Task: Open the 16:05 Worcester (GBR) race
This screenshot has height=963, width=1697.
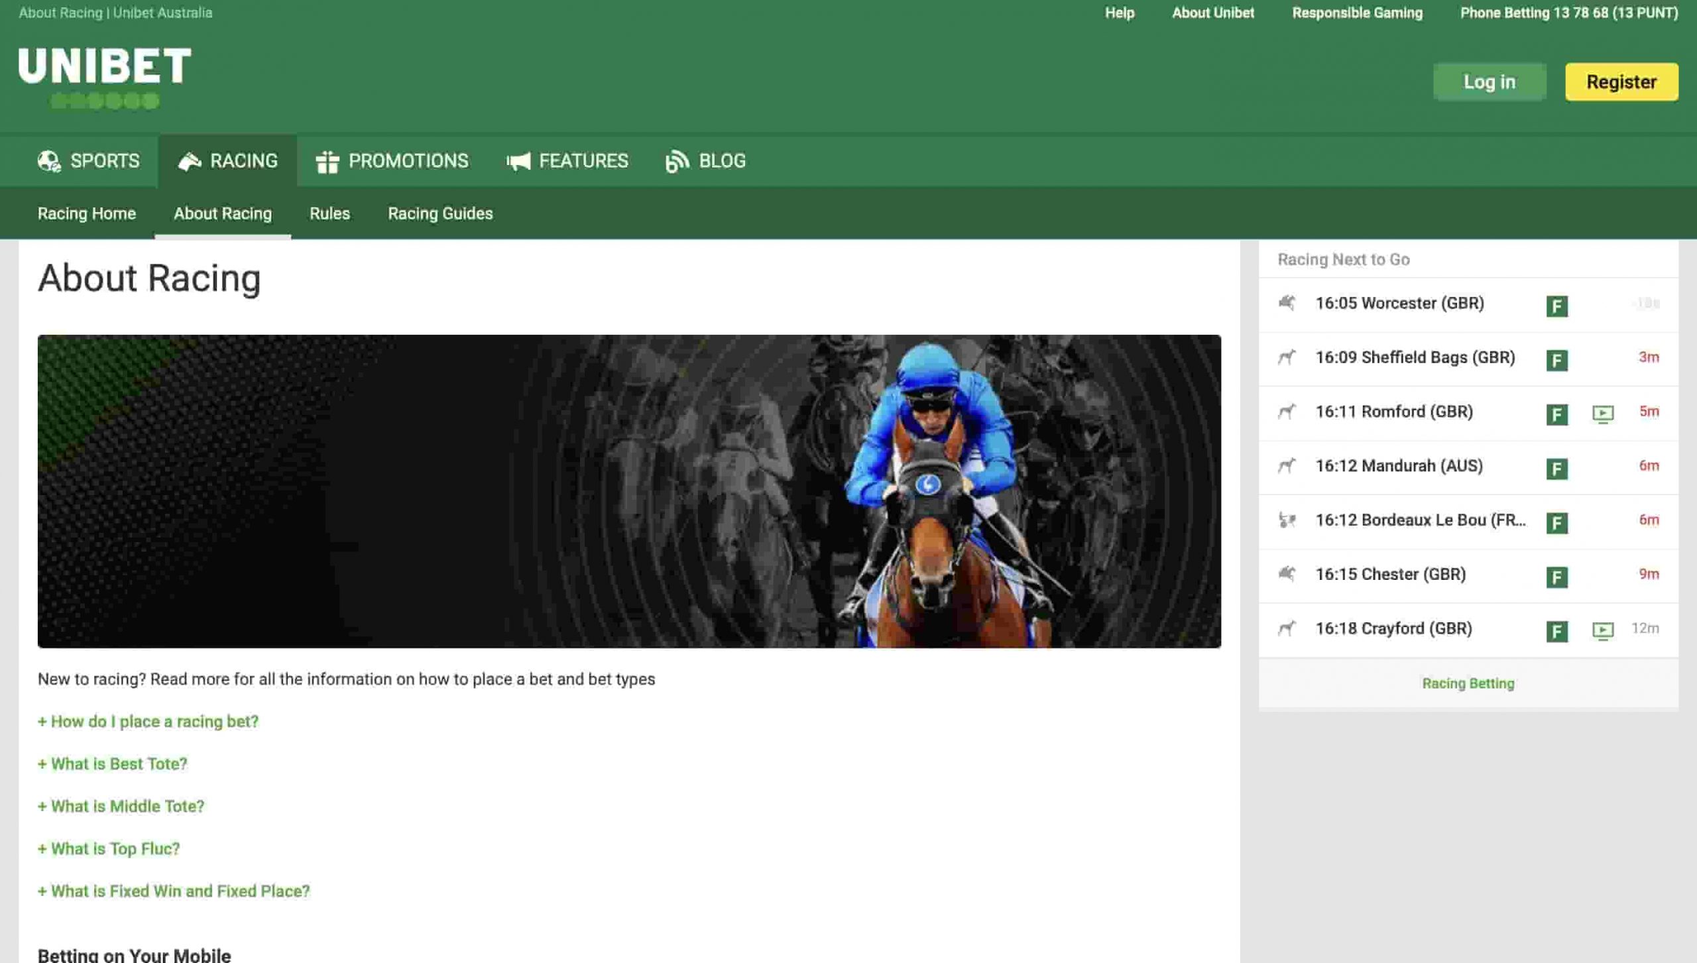Action: coord(1468,304)
